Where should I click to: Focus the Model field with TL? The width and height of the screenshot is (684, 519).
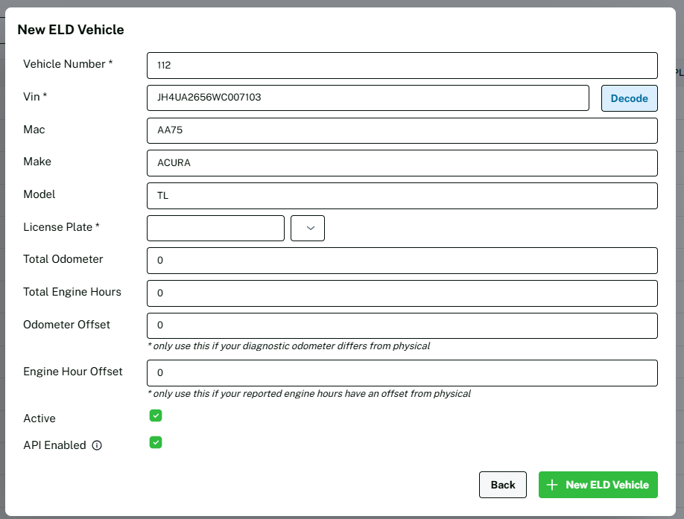point(402,196)
